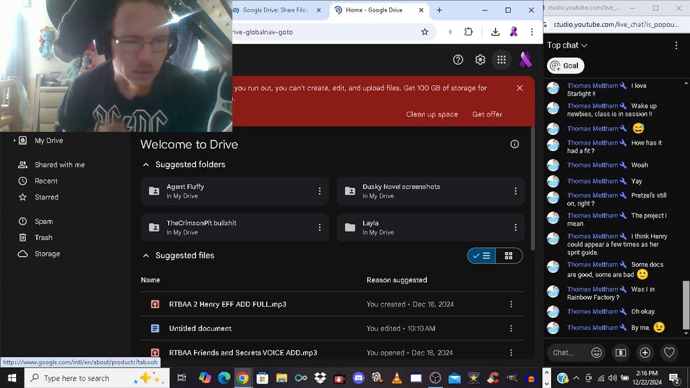
Task: Open Chrome extensions puzzle icon
Action: [x=468, y=32]
